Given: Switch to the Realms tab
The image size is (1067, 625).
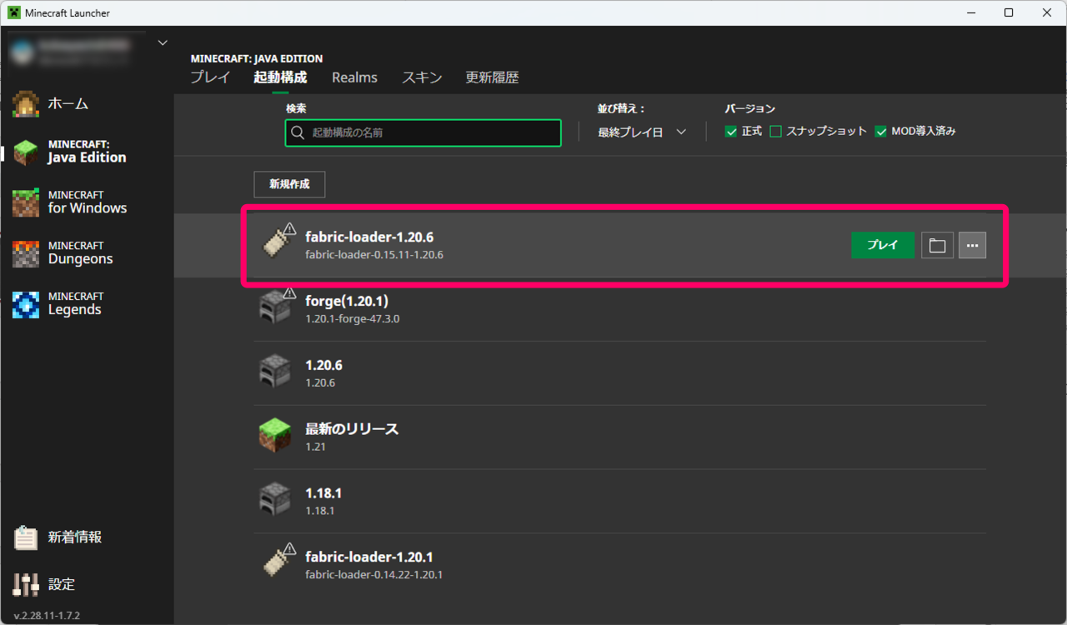Looking at the screenshot, I should pos(354,77).
